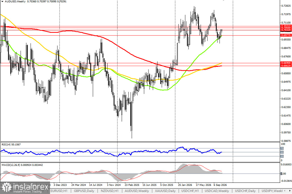Click the 0.59750 price axis value
The image size is (292, 194).
(286, 133)
